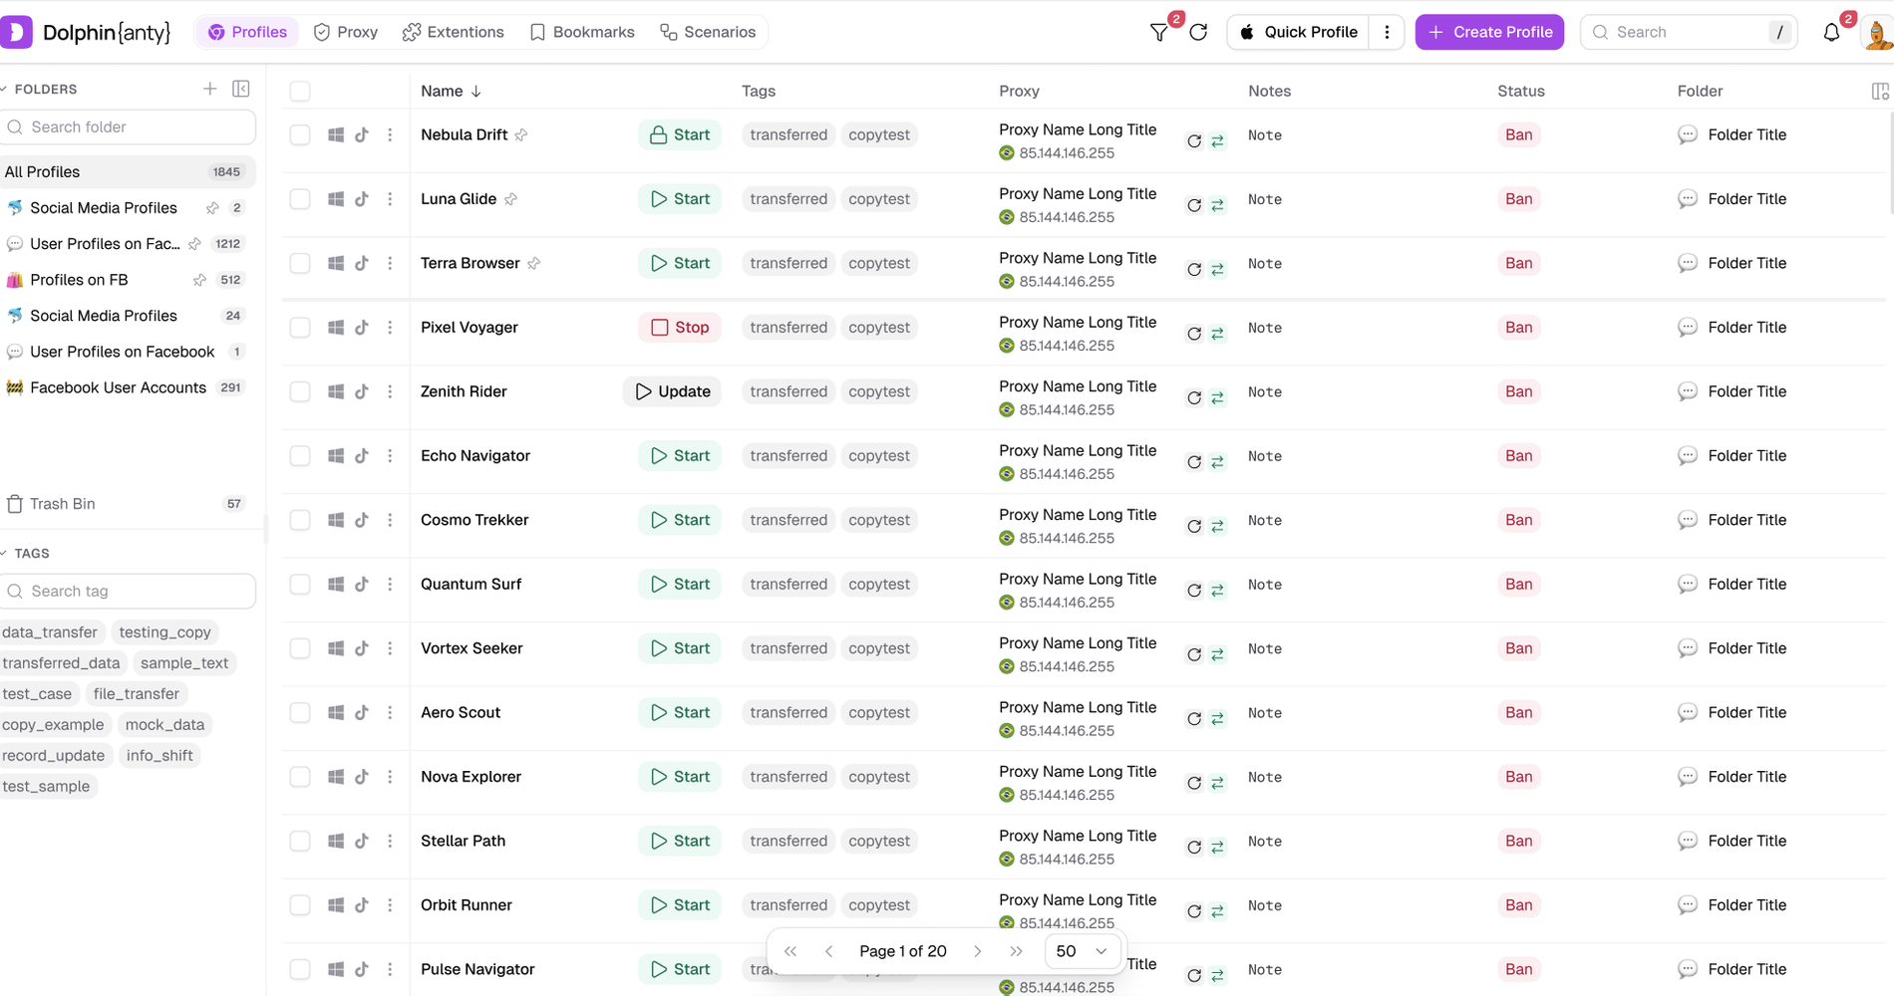Pin the Profiles on FB folder
This screenshot has width=1894, height=996.
click(x=199, y=280)
